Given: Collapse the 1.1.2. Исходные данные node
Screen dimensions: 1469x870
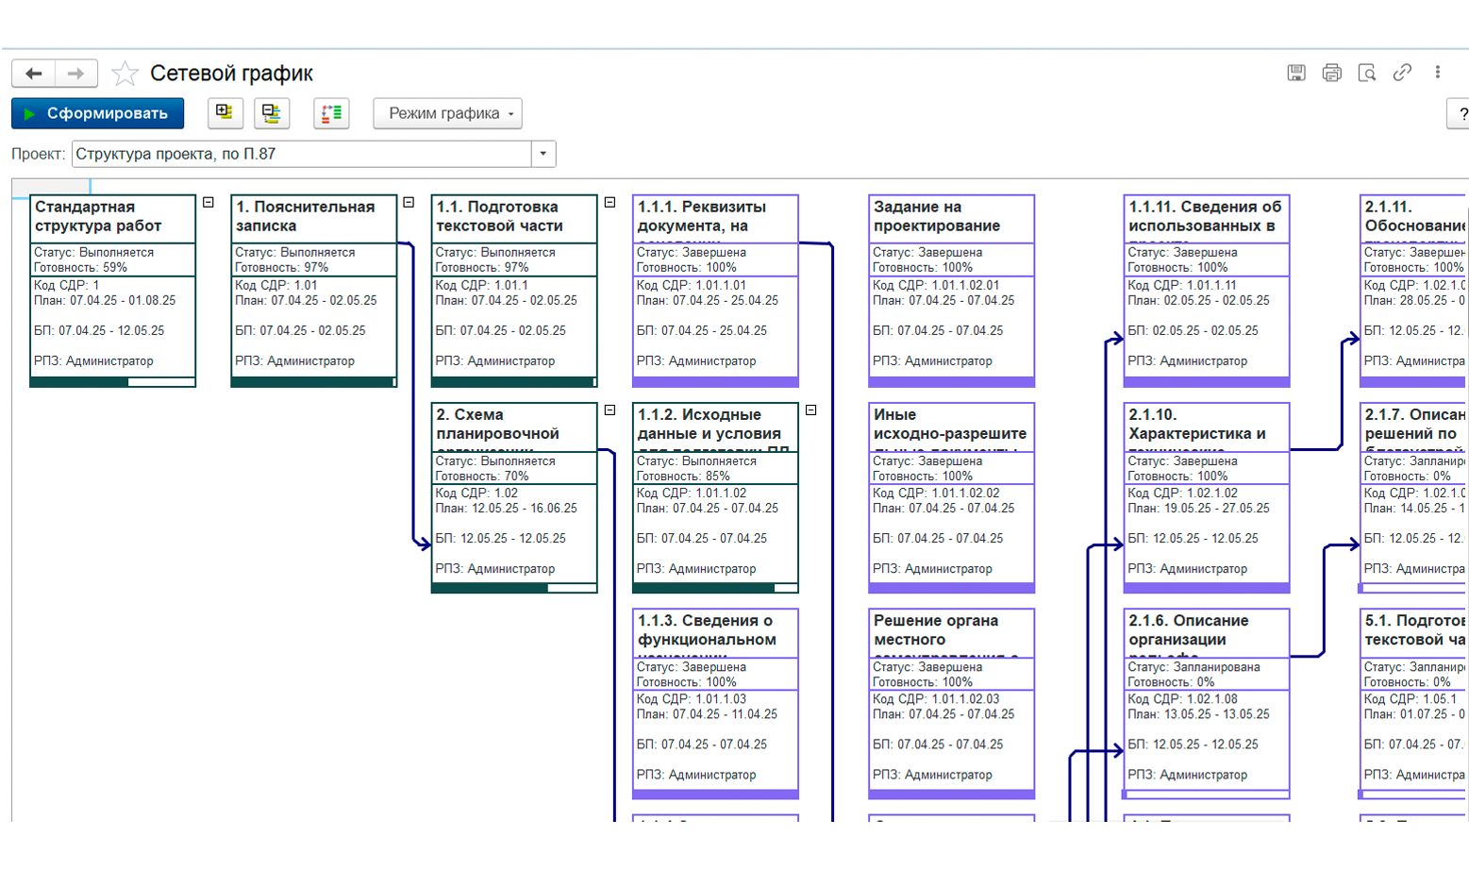Looking at the screenshot, I should pos(810,410).
